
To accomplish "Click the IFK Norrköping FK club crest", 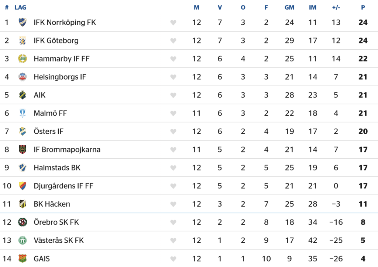I will click(23, 22).
